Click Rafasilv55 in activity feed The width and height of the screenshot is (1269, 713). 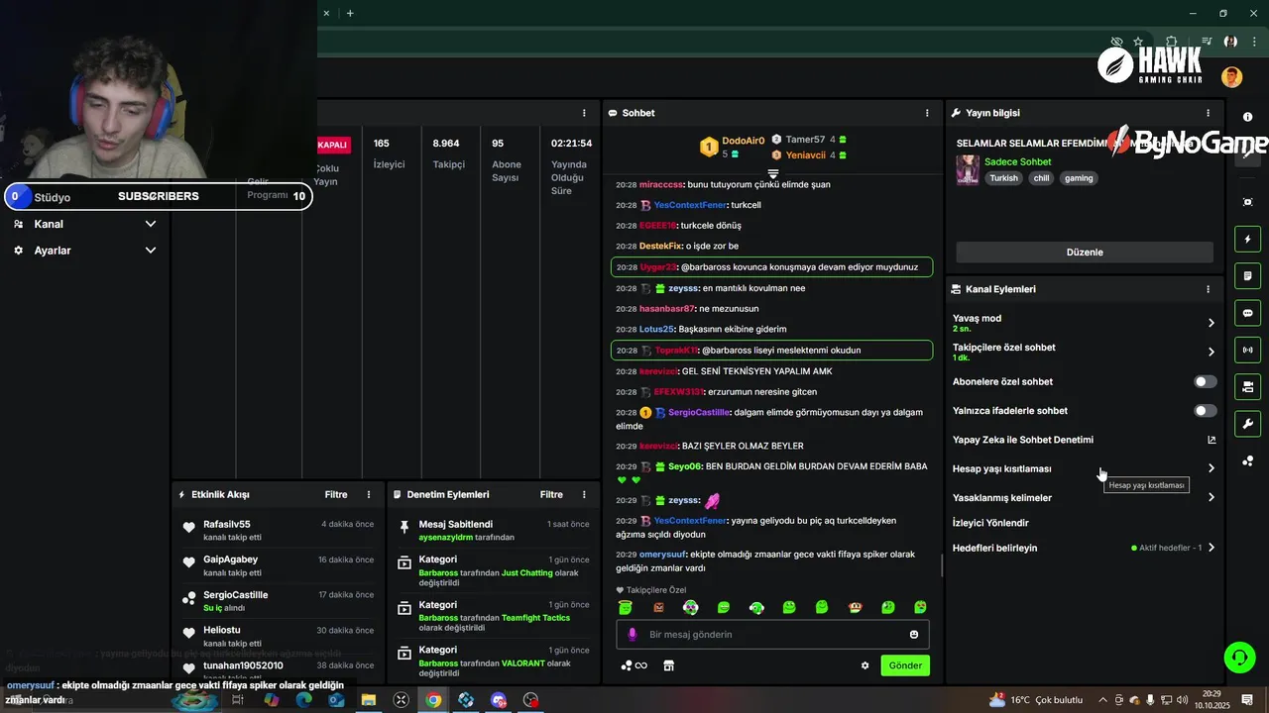click(227, 524)
